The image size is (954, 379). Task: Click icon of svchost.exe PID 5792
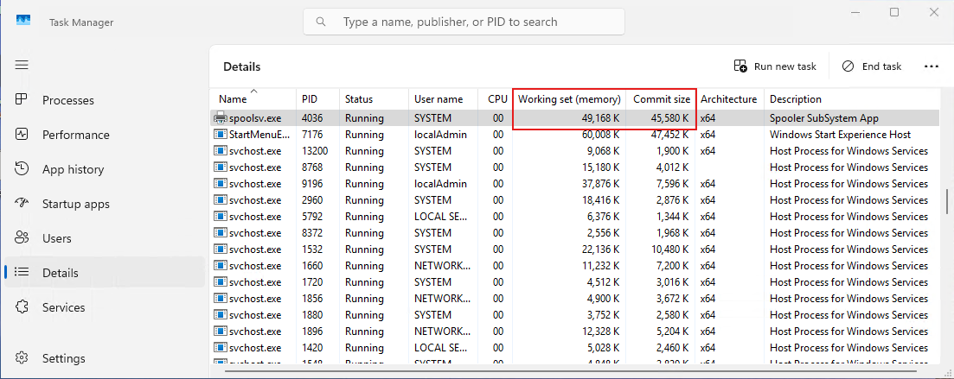pos(221,217)
